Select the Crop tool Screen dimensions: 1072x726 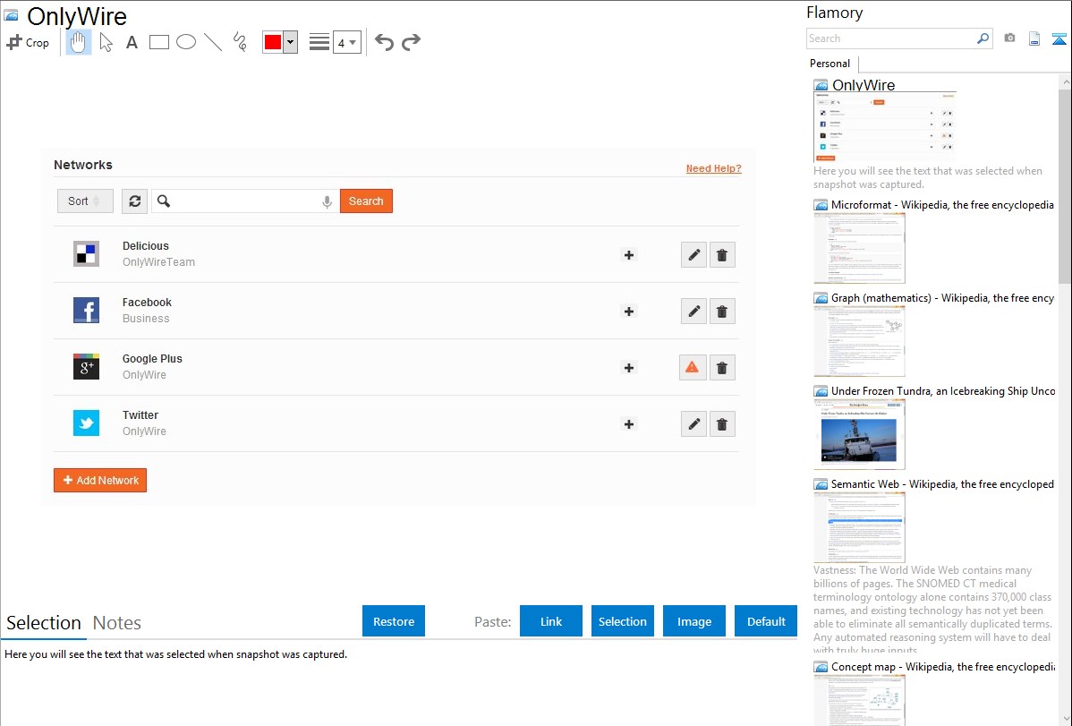pos(28,42)
